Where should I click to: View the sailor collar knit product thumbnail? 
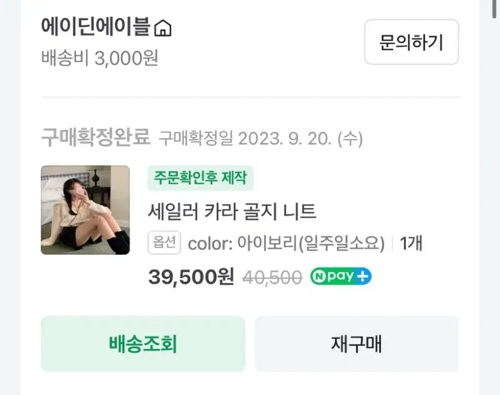click(85, 210)
